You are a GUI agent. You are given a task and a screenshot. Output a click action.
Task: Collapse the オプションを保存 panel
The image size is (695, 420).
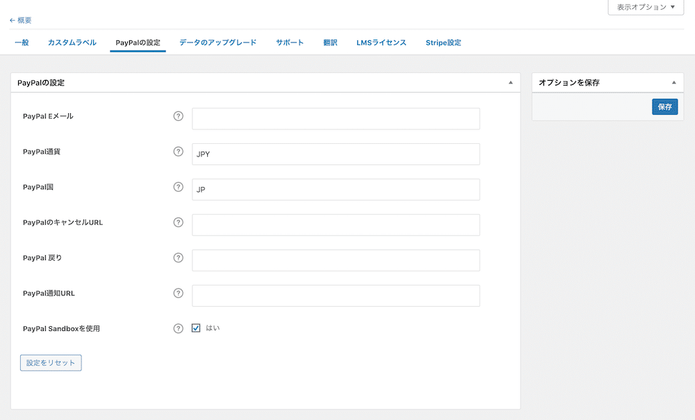(x=673, y=83)
